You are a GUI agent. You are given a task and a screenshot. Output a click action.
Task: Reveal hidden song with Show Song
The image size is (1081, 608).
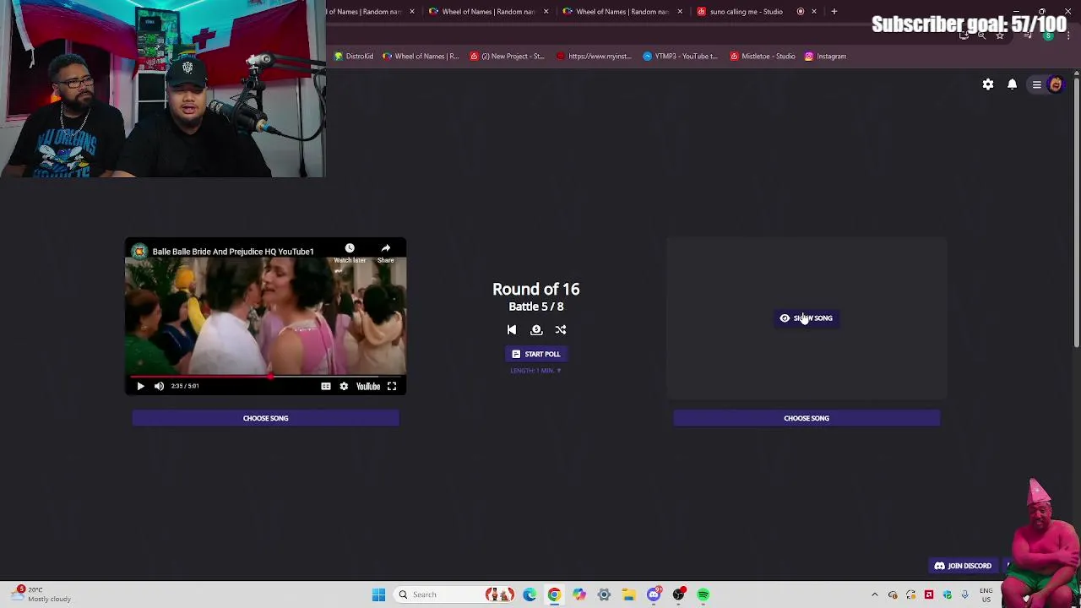pyautogui.click(x=807, y=318)
